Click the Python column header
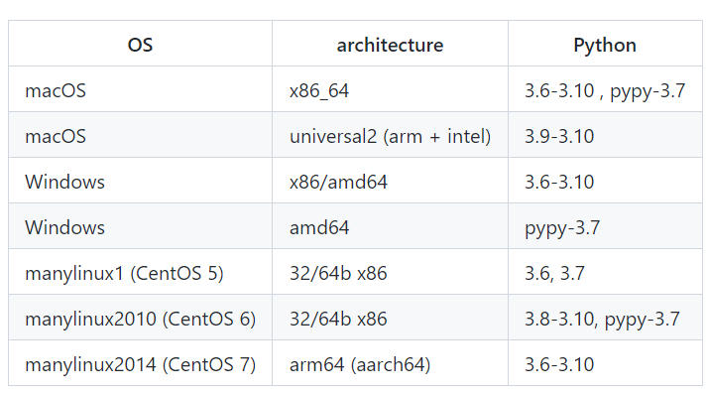 point(605,44)
